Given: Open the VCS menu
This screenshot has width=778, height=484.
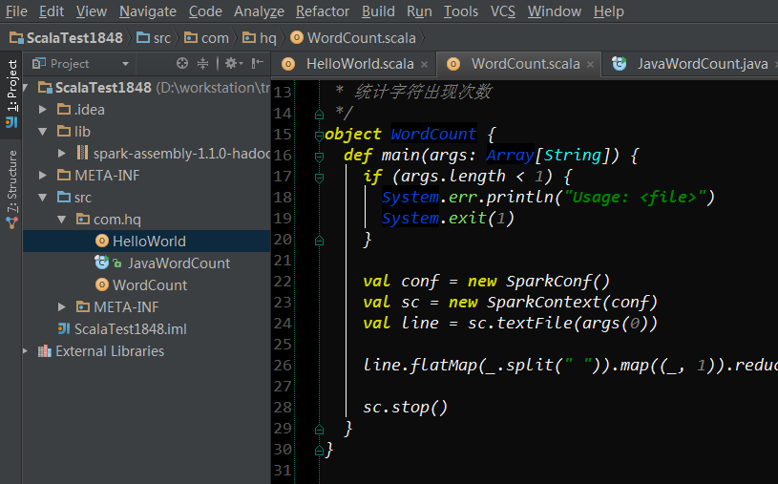Looking at the screenshot, I should click(503, 11).
